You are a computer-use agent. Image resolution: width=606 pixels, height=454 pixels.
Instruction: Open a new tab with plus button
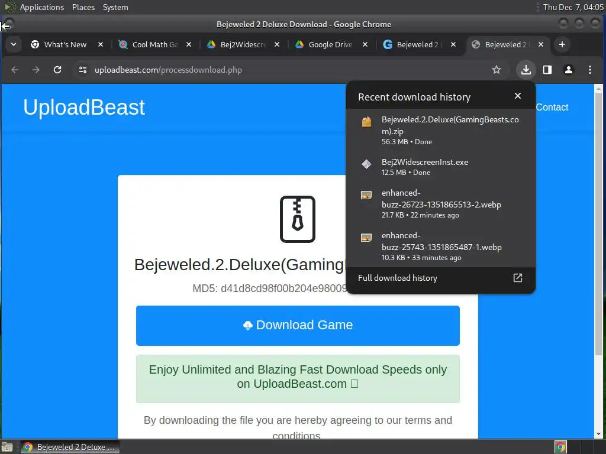click(x=562, y=44)
